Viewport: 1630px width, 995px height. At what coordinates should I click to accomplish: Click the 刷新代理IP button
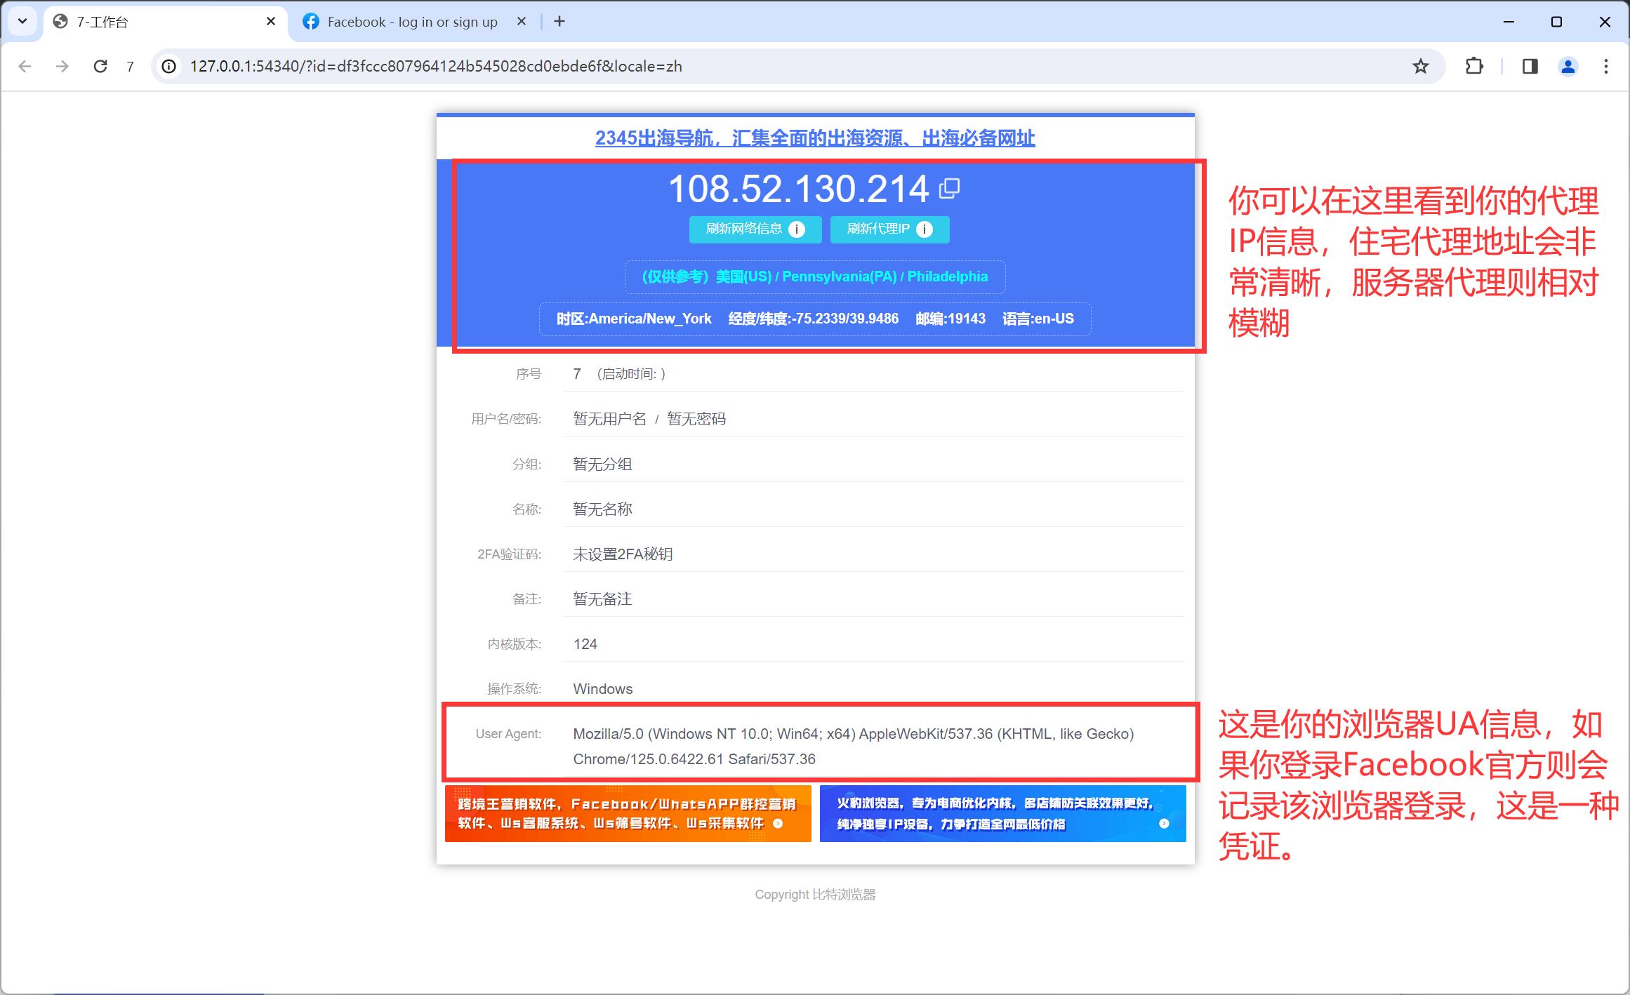pyautogui.click(x=889, y=229)
